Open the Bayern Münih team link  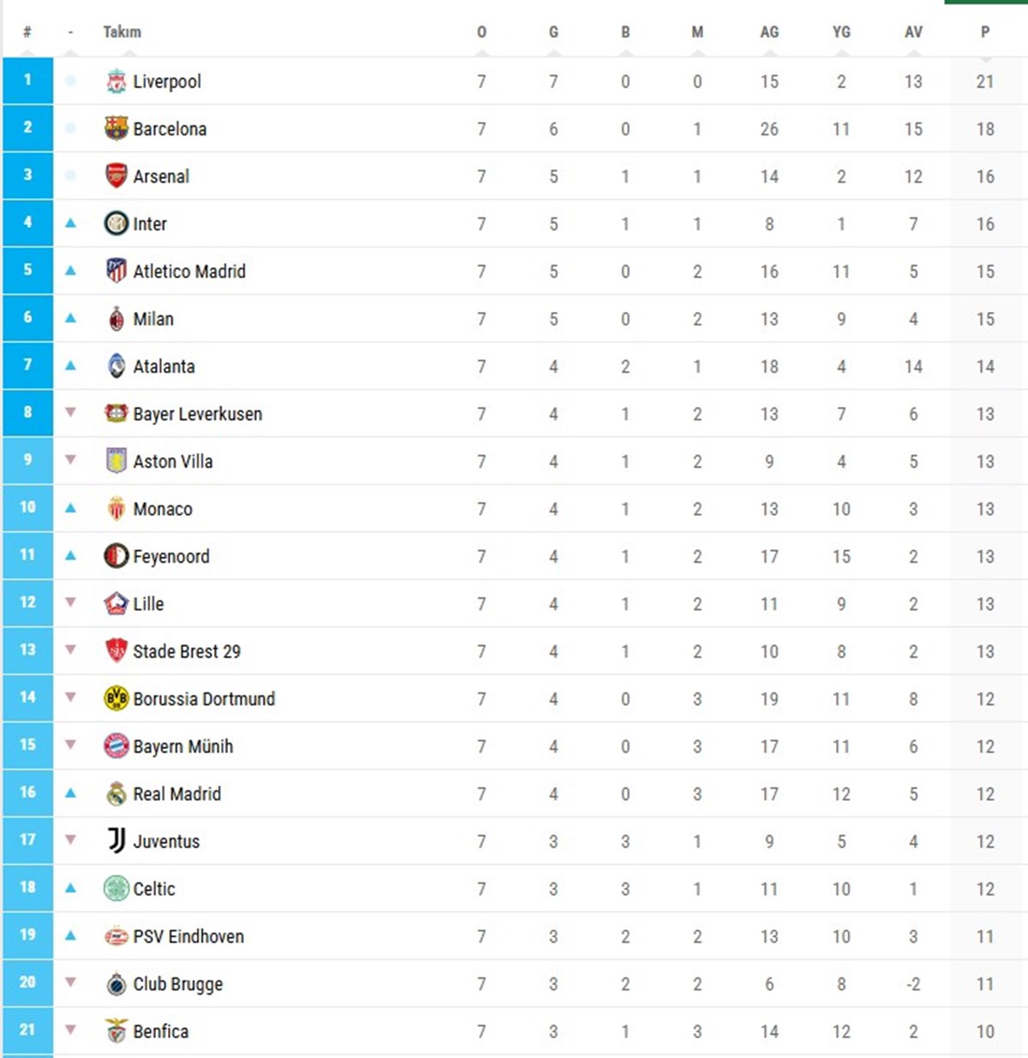tap(182, 747)
